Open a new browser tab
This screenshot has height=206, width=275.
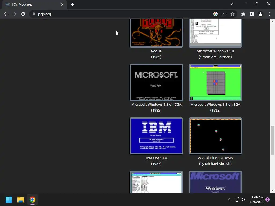(x=73, y=5)
